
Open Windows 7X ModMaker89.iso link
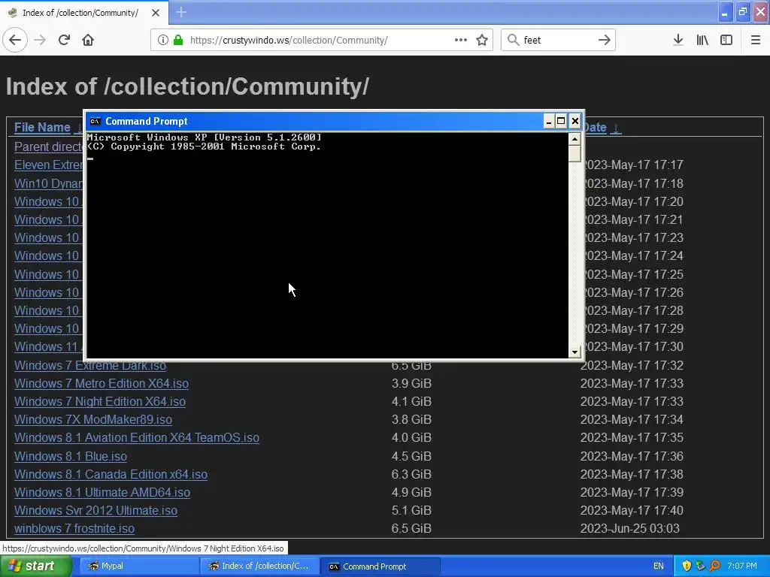tap(92, 419)
